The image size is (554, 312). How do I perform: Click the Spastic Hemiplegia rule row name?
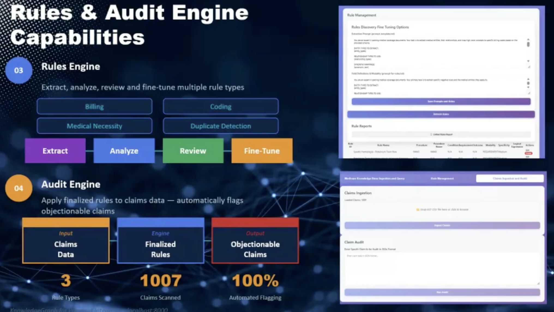[375, 152]
